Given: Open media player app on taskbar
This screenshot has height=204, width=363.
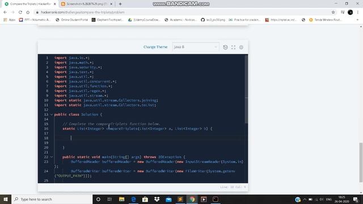Looking at the screenshot, I should coord(204,199).
